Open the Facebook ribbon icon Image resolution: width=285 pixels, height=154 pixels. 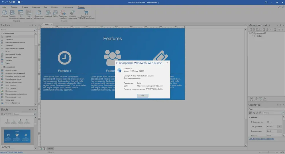(x=48, y=13)
